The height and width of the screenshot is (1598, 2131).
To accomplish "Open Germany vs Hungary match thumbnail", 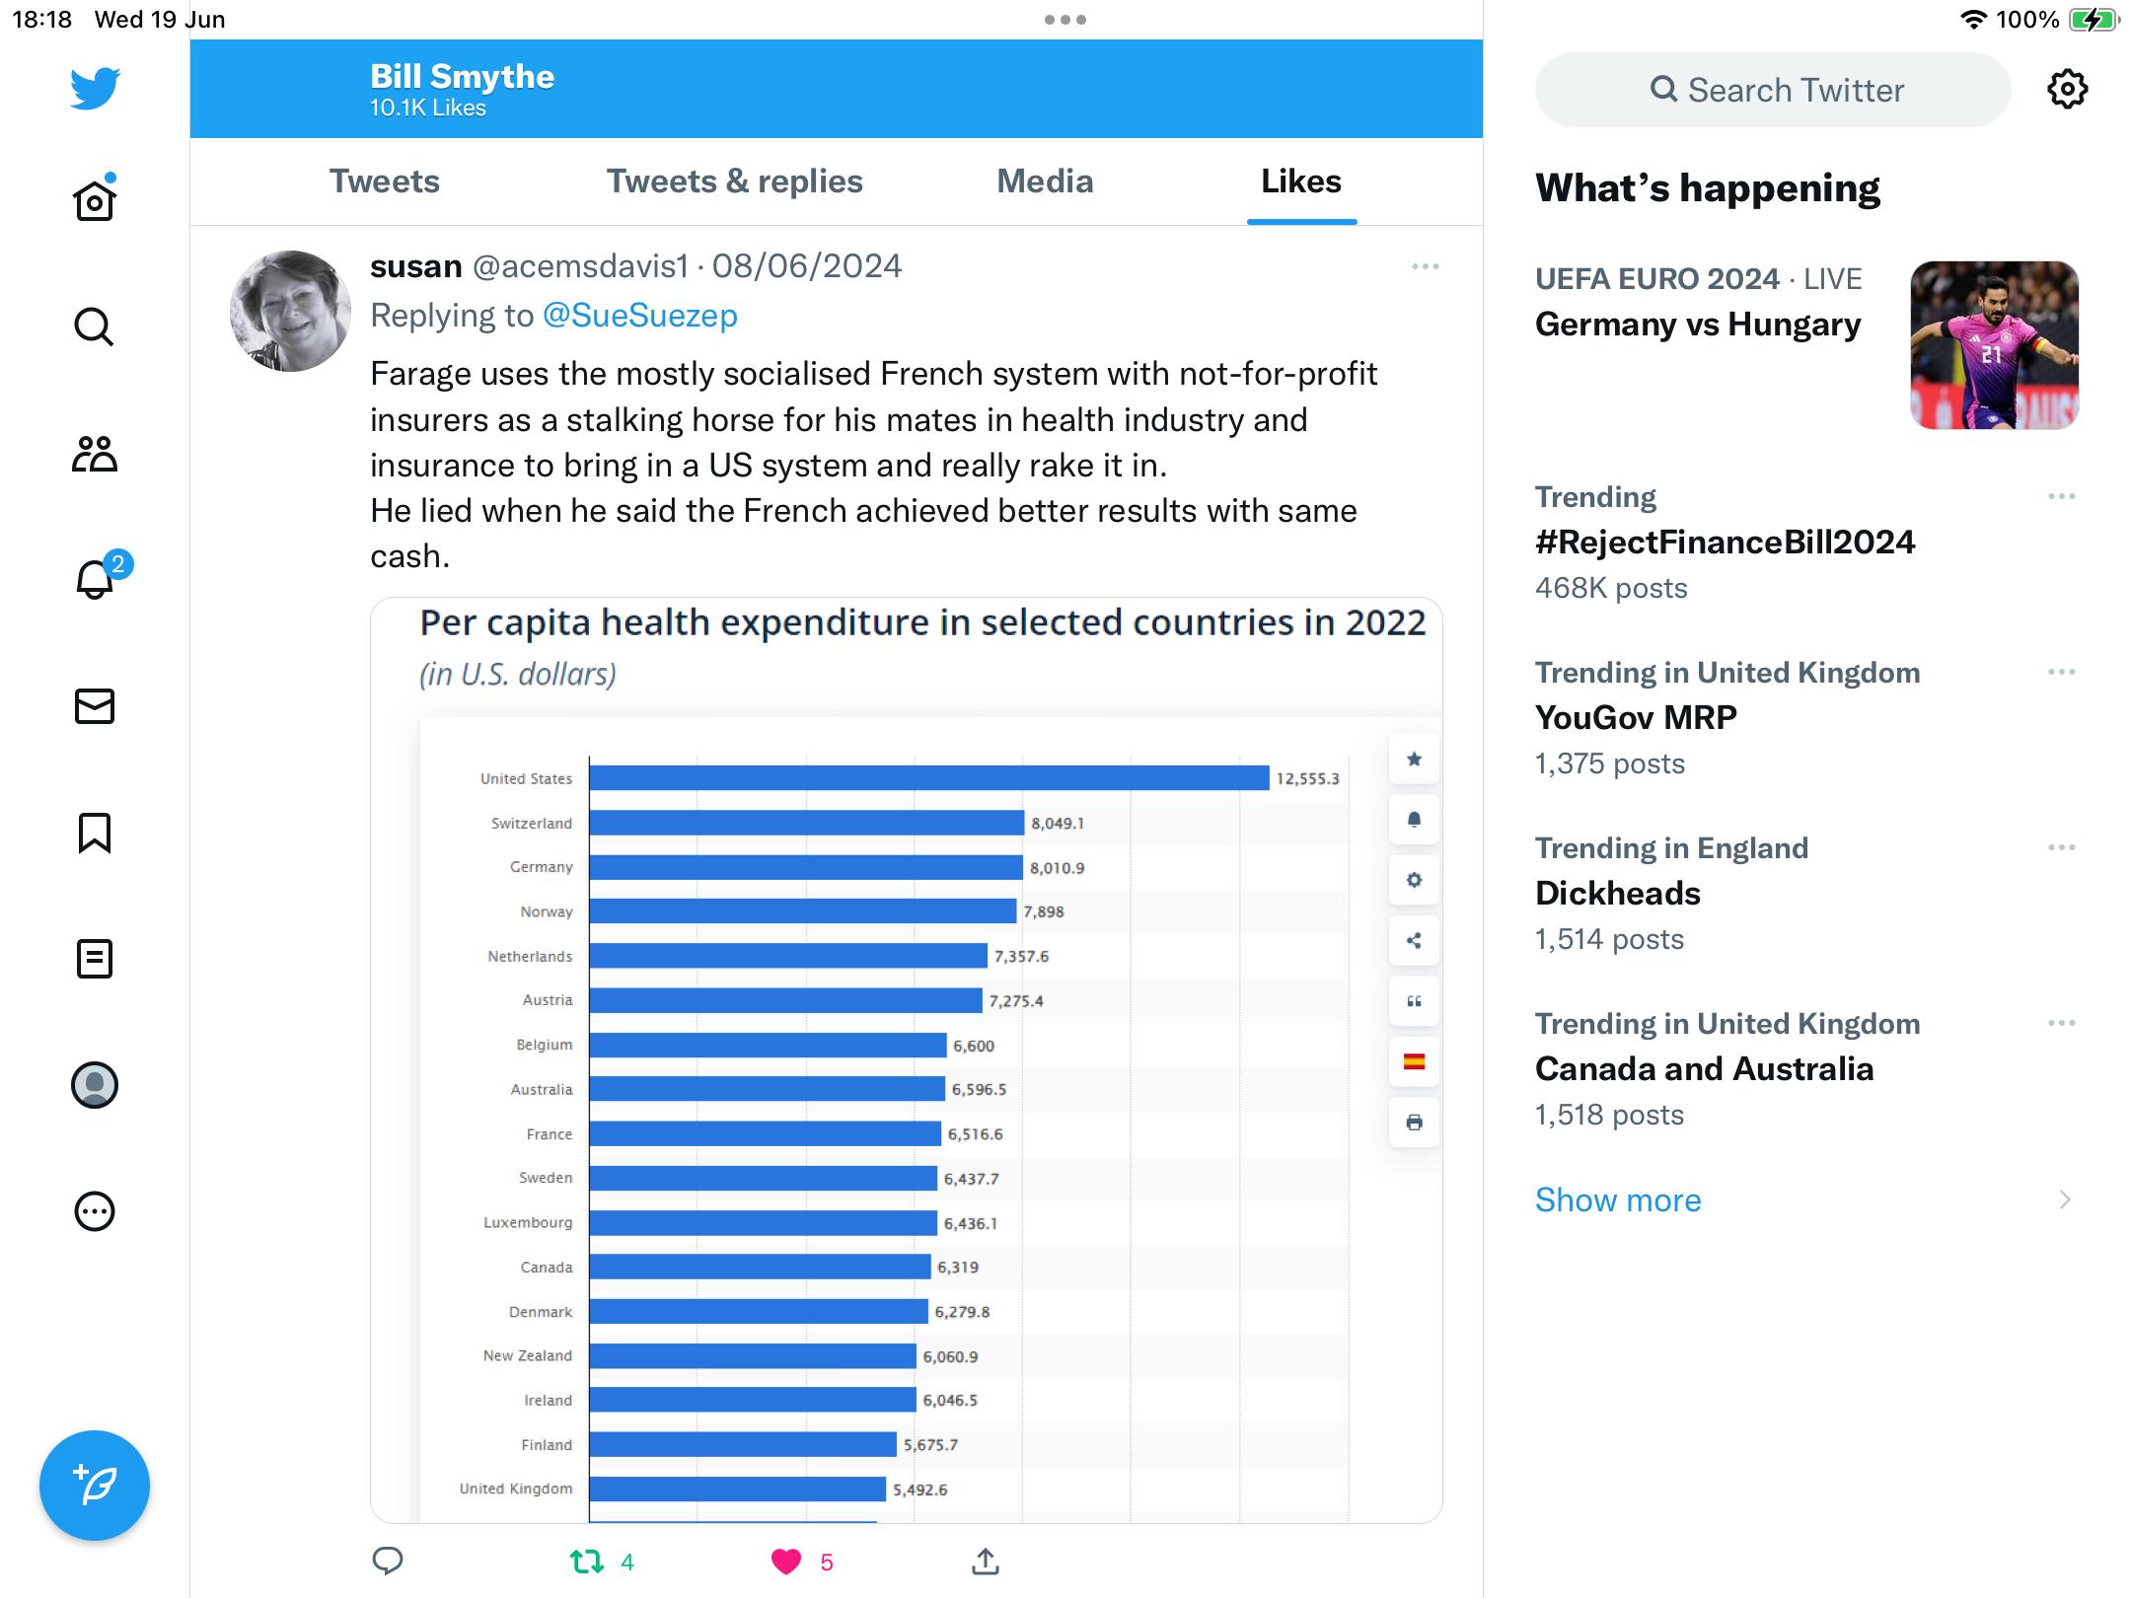I will [1994, 345].
